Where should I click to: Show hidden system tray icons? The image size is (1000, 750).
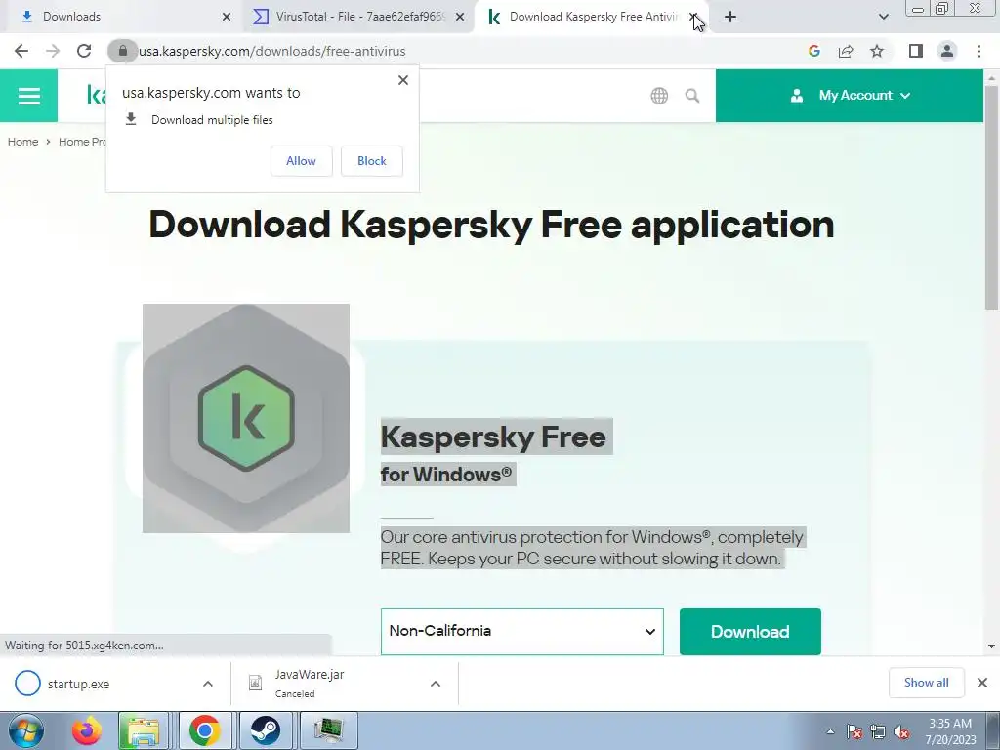point(830,731)
